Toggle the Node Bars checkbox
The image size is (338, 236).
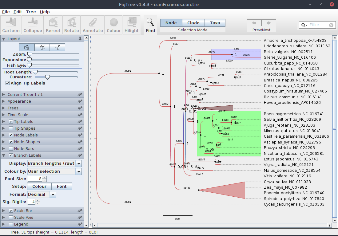(x=11, y=149)
